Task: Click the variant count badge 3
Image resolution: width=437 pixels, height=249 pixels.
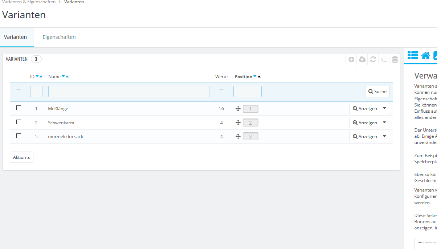Action: click(x=36, y=59)
